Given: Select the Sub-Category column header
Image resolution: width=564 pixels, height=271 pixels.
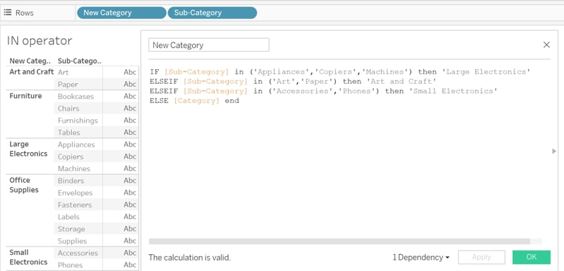Looking at the screenshot, I should pyautogui.click(x=79, y=61).
